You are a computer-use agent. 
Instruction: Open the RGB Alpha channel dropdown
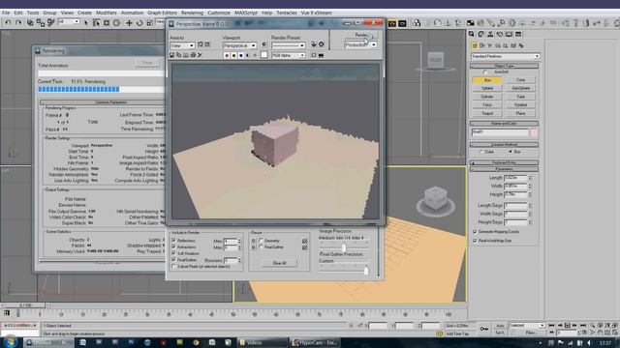point(289,55)
